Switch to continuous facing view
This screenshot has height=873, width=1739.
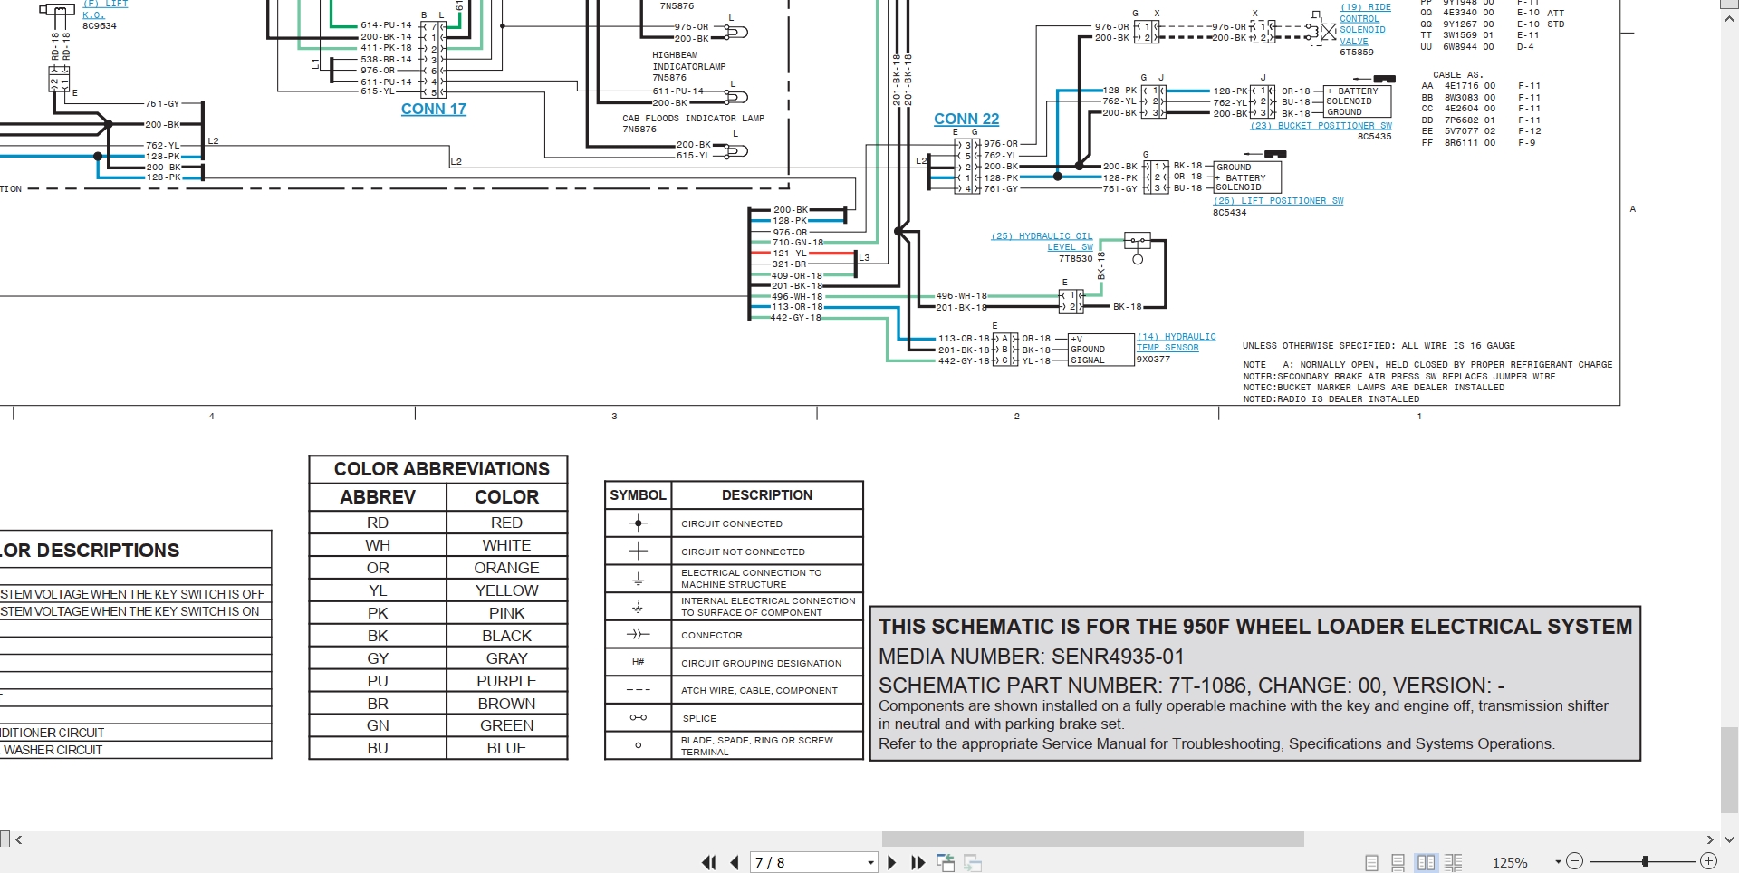1454,863
